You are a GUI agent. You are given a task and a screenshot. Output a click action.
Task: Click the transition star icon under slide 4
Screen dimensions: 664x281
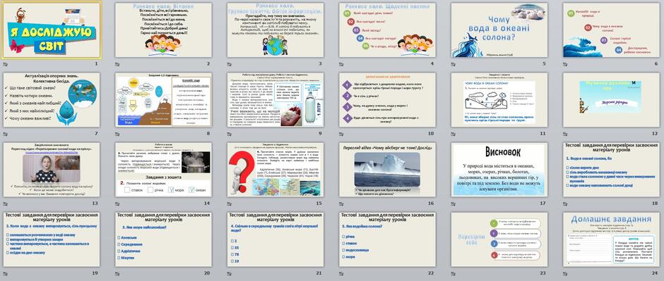coord(341,64)
